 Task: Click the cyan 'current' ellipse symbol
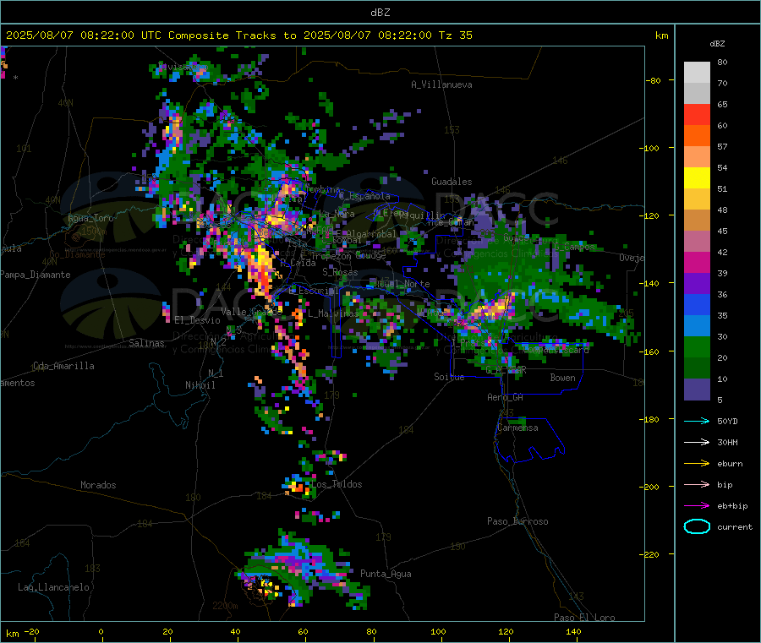coord(697,526)
